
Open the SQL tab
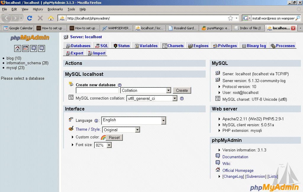(101, 46)
